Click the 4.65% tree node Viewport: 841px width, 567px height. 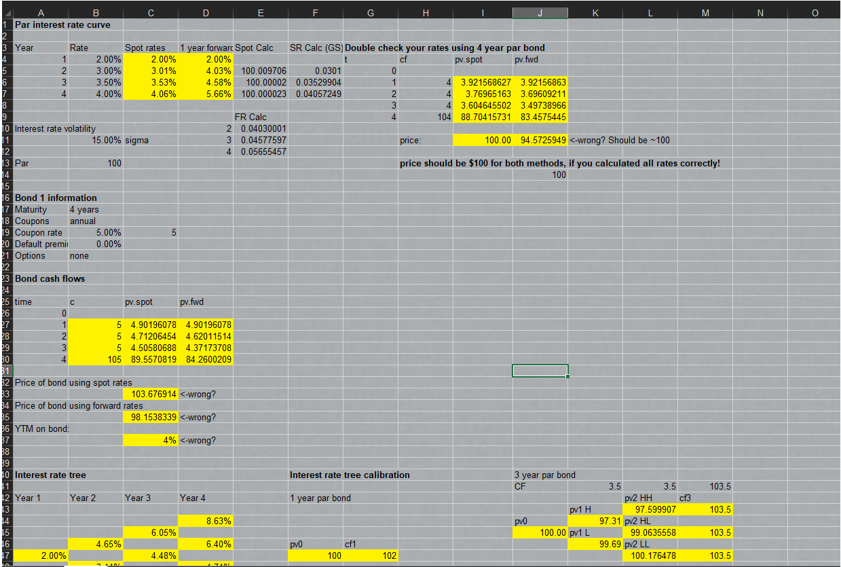coord(96,544)
